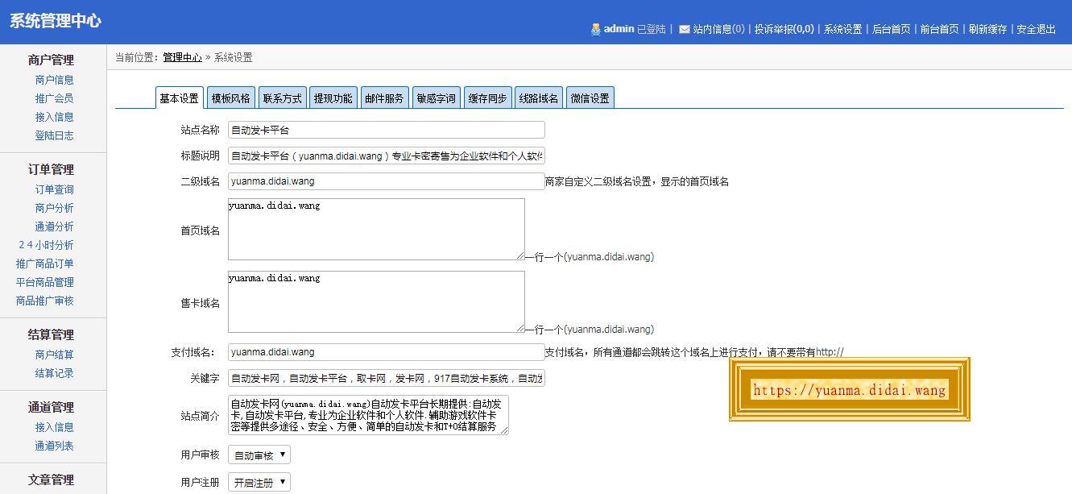1072x494 pixels.
Task: Expand the 用户注册 dropdown
Action: click(259, 483)
